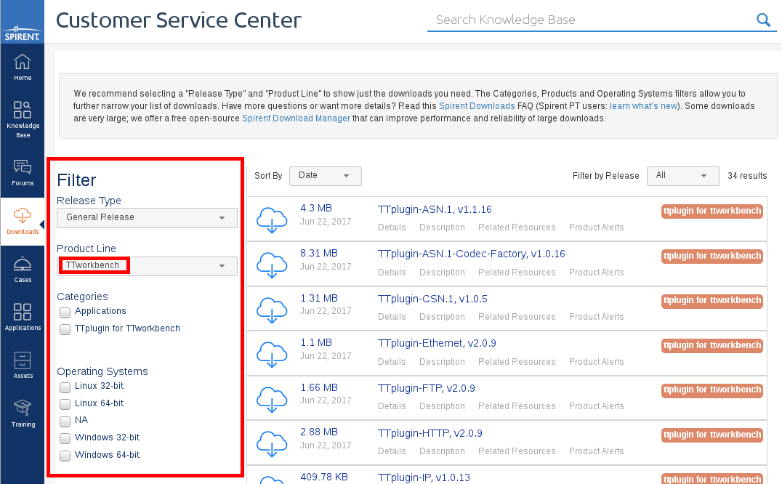Click download cloud icon for TTplugin-Ethernet
This screenshot has height=484, width=782.
(x=272, y=354)
